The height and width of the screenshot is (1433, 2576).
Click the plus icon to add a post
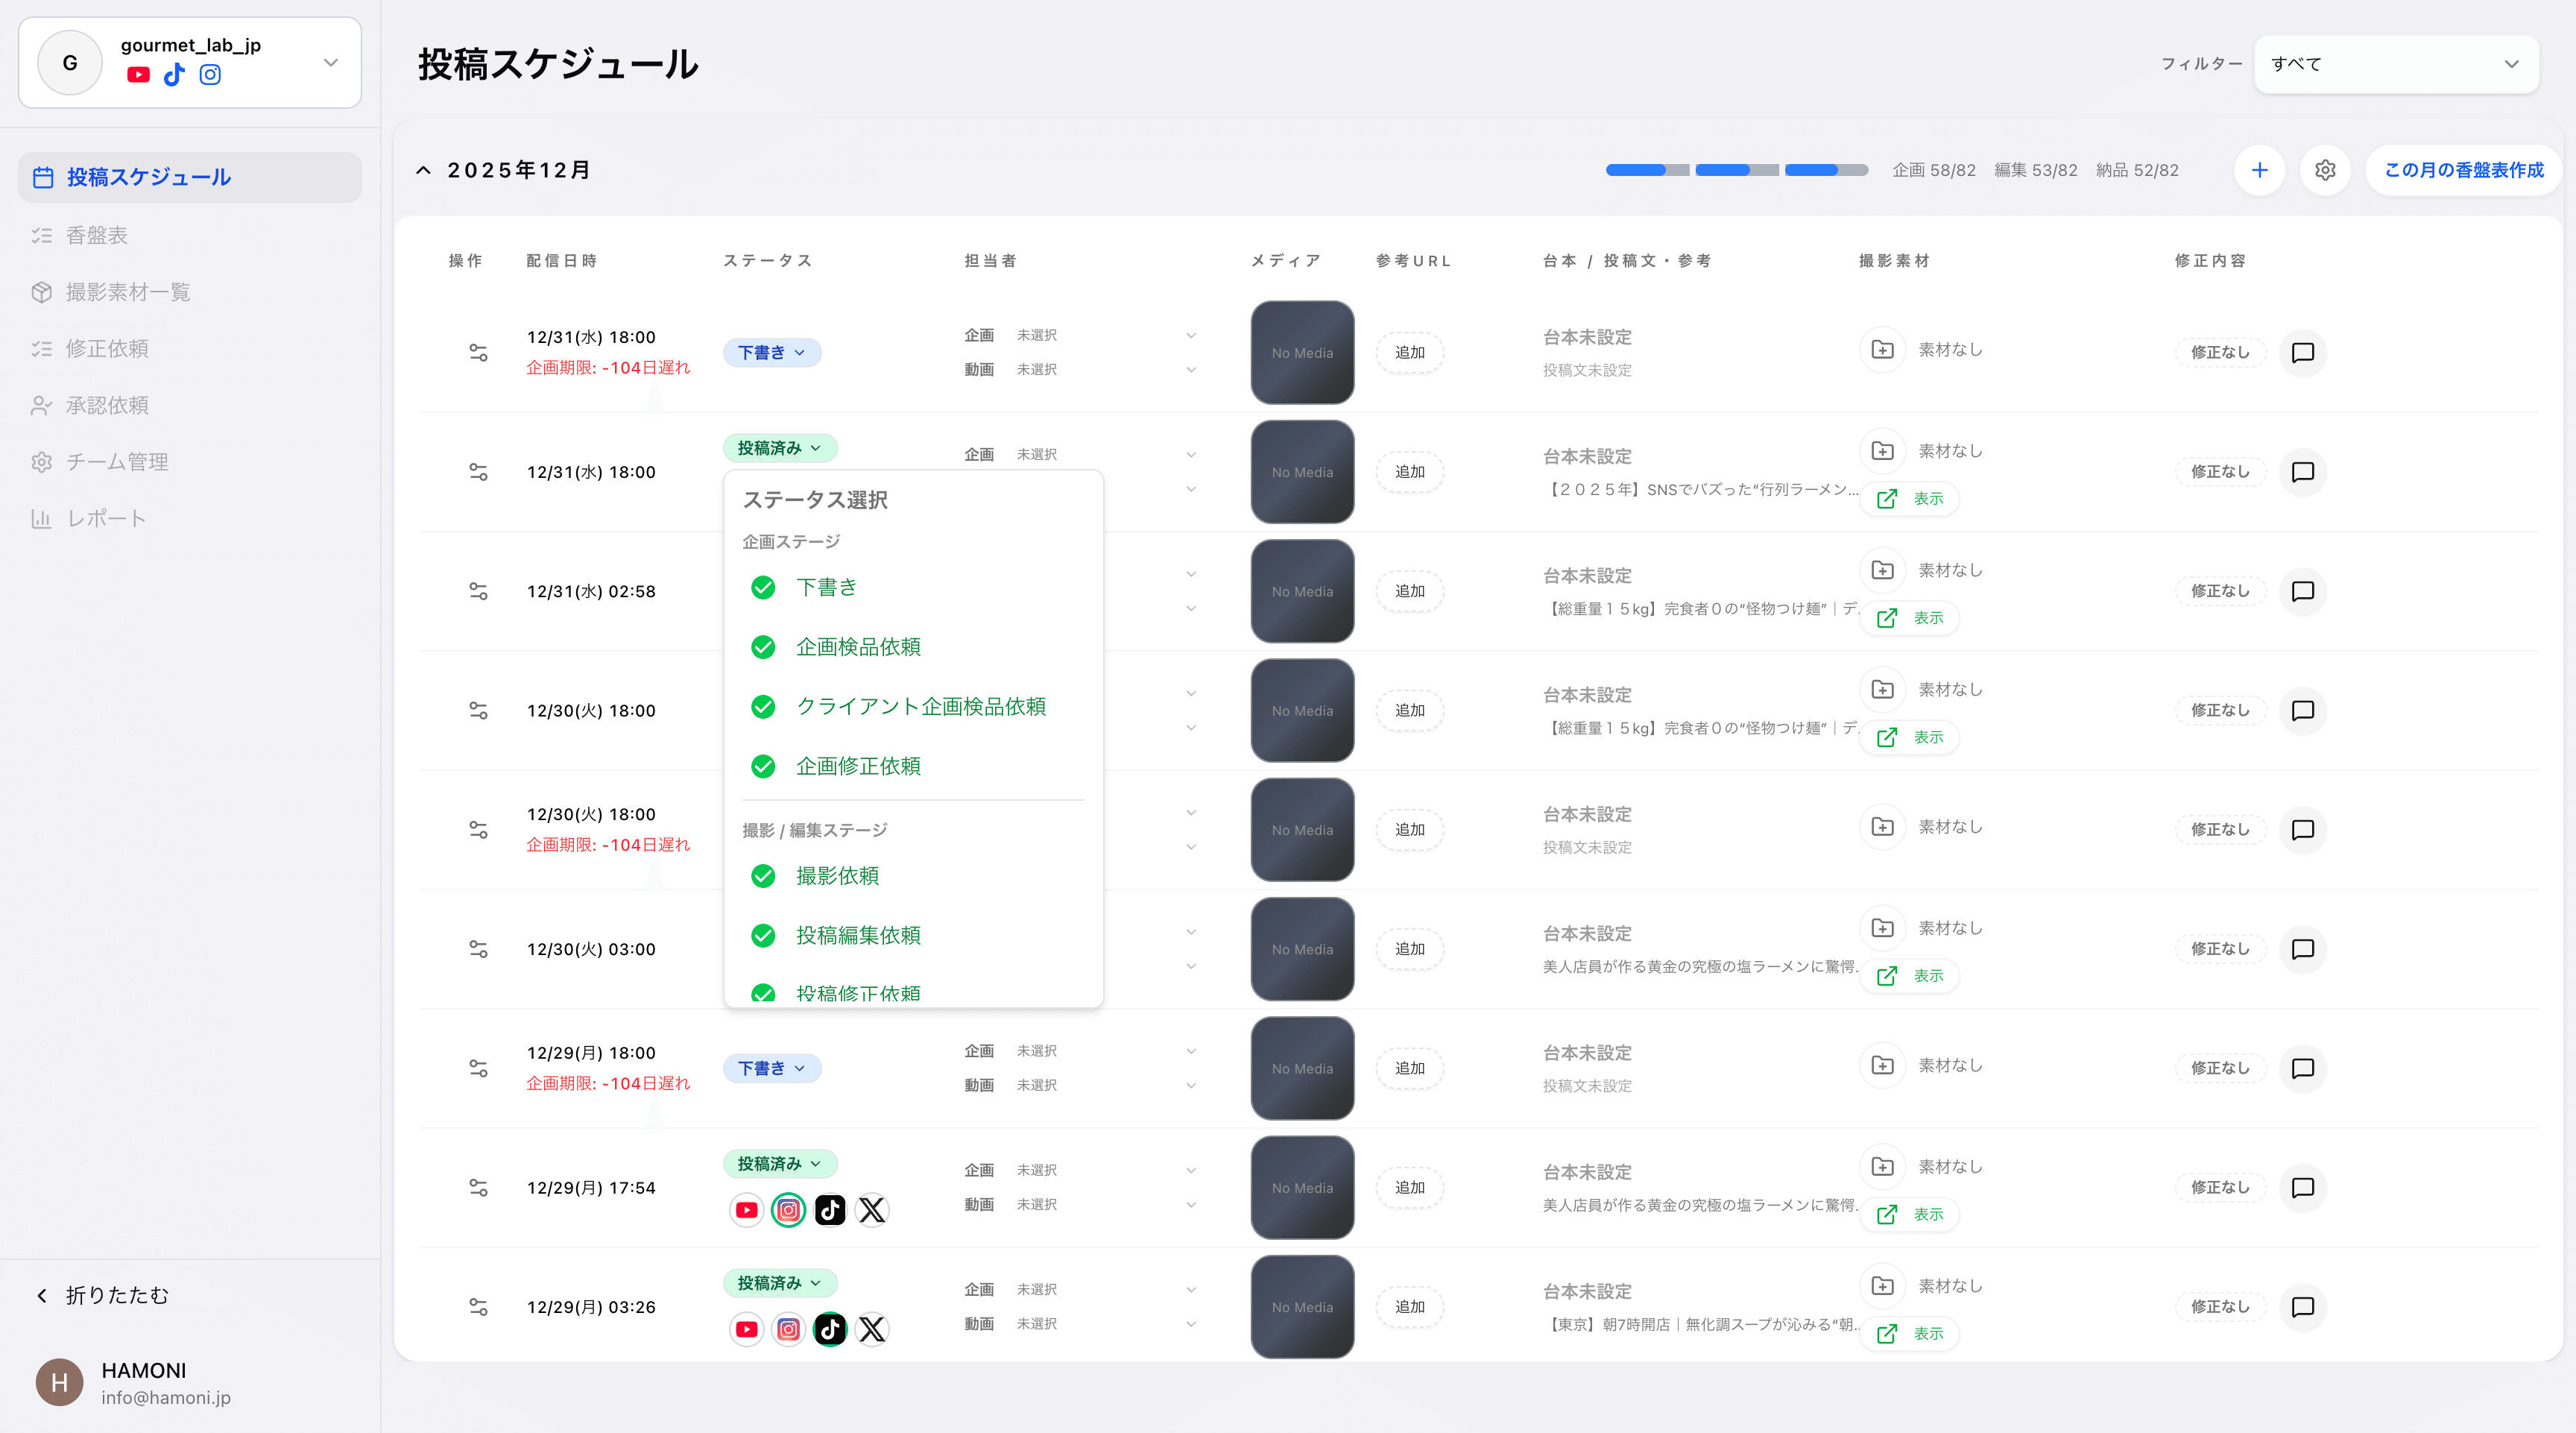2259,170
